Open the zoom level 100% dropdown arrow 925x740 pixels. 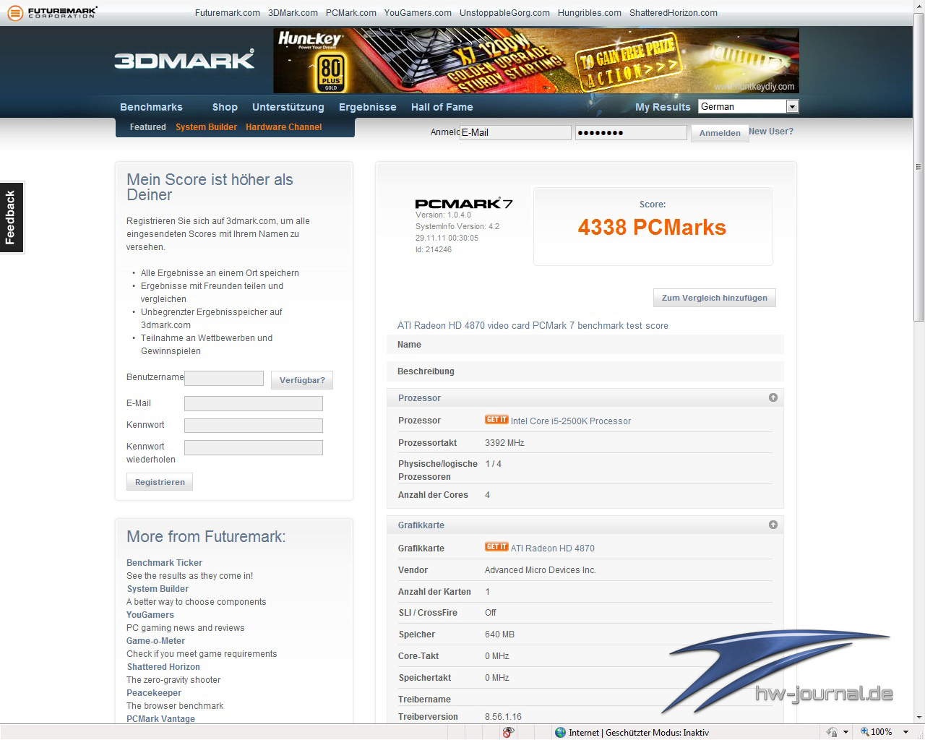(x=905, y=732)
